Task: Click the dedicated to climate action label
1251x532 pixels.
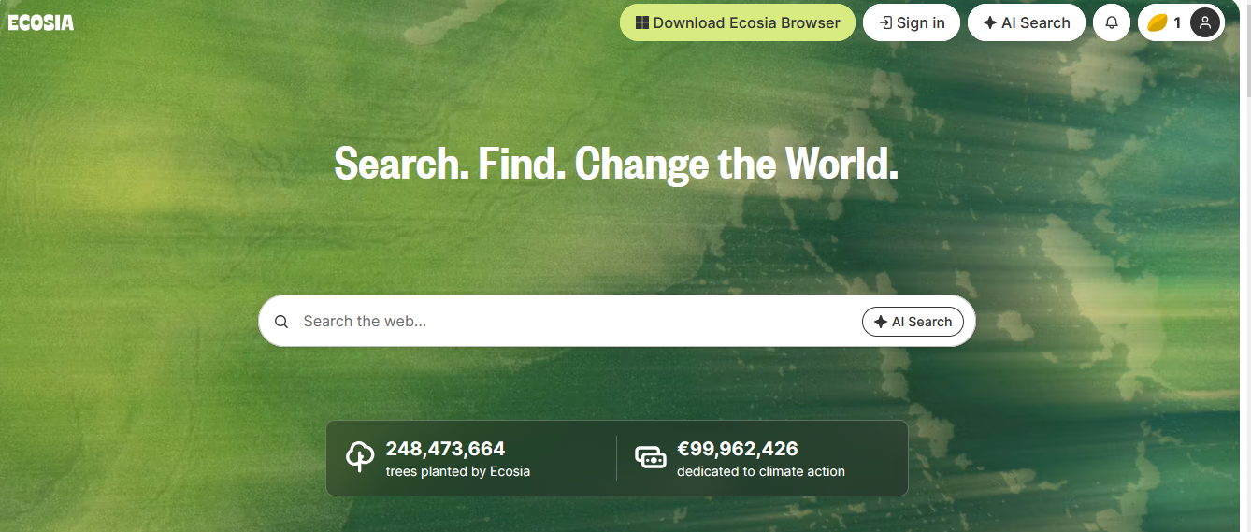Action: 761,471
